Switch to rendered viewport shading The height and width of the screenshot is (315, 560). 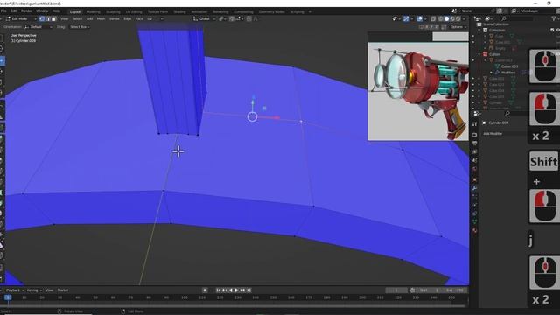pyautogui.click(x=458, y=18)
